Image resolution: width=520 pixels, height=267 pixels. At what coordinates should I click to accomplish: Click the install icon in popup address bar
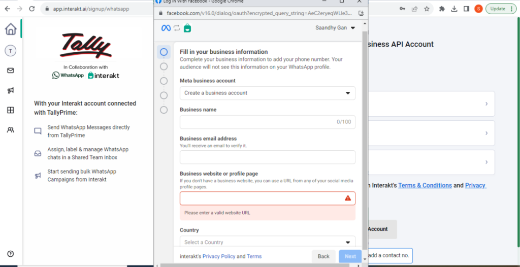[362, 13]
